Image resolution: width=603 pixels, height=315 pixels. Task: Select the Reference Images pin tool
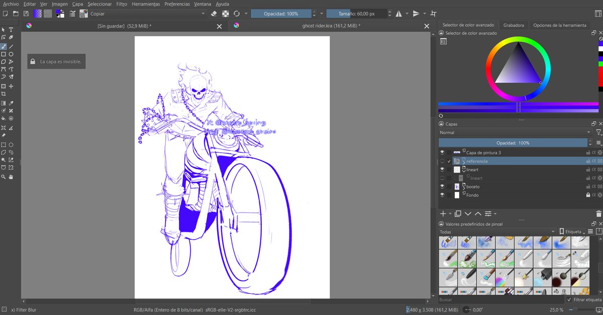coord(4,135)
